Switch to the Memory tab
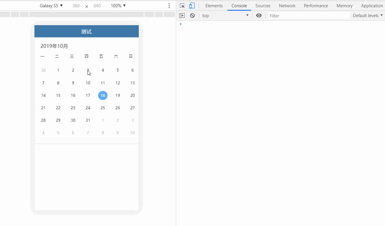Screen dimensions: 385x226 tap(344, 6)
